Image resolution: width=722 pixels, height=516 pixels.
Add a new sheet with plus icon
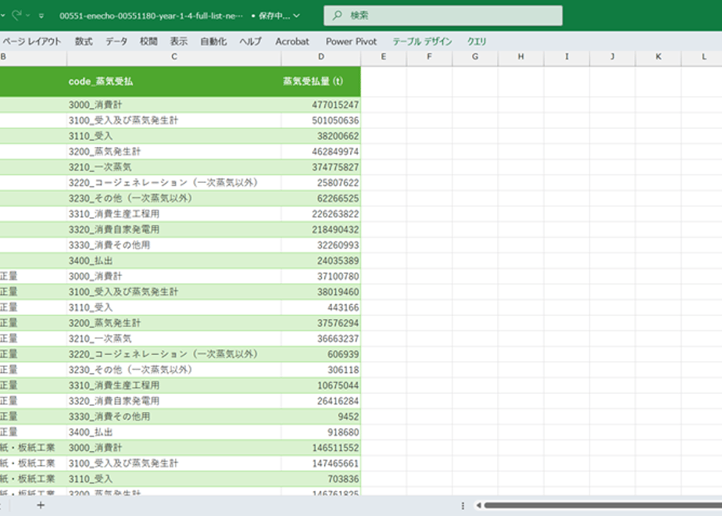[x=41, y=505]
